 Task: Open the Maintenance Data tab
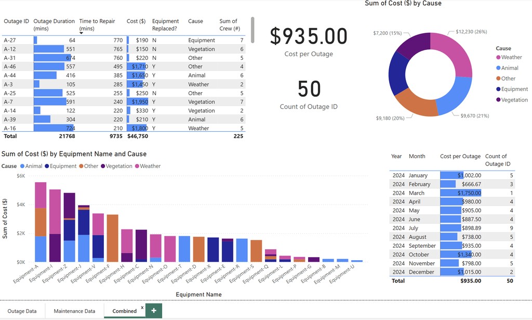pyautogui.click(x=74, y=311)
